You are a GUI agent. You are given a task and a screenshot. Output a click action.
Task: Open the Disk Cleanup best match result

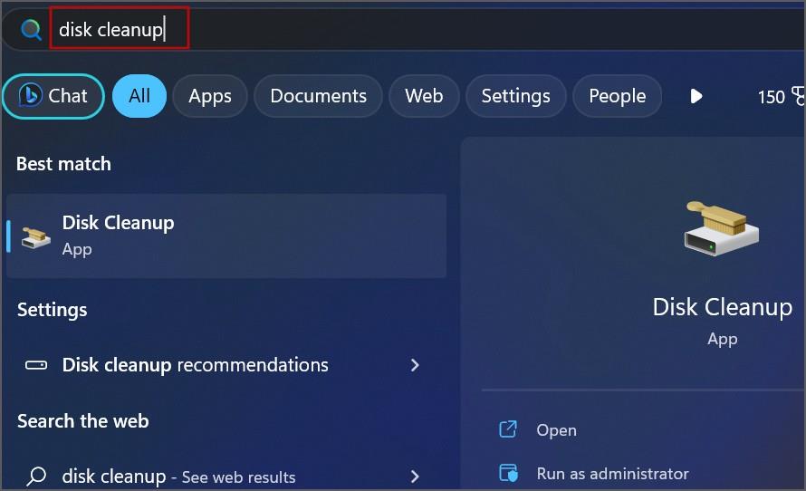click(x=226, y=236)
